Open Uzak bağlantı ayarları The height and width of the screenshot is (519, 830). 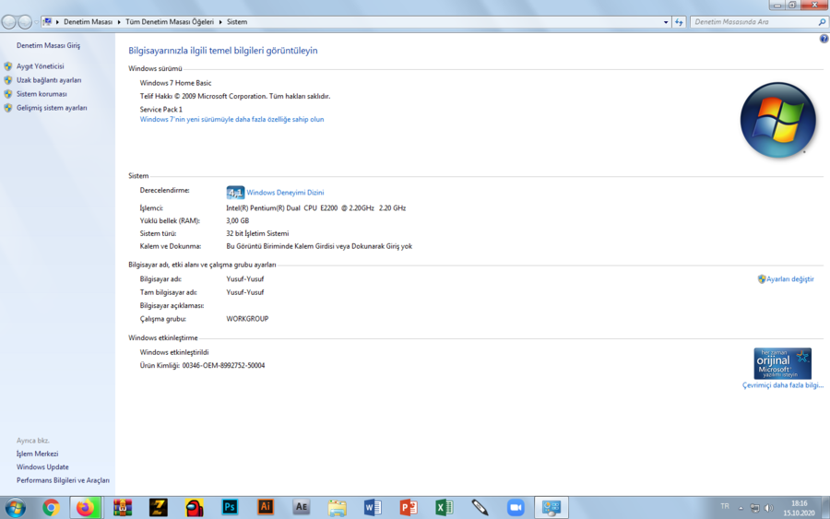point(49,80)
